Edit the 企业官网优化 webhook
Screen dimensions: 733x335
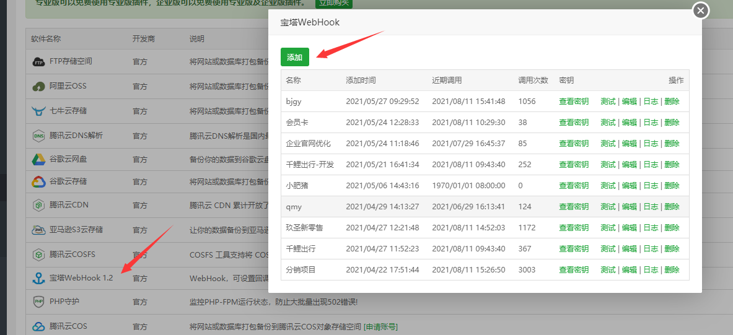630,144
